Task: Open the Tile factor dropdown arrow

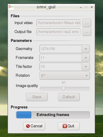Action: [x=86, y=67]
